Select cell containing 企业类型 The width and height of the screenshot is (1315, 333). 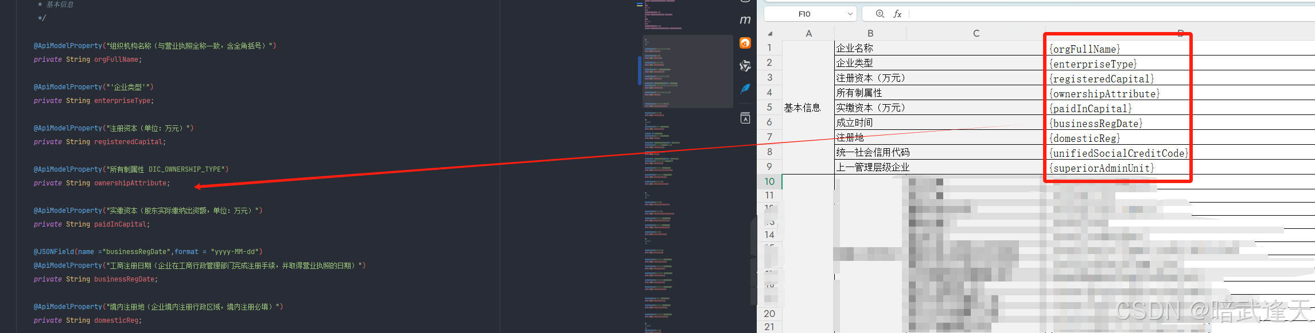pyautogui.click(x=940, y=63)
